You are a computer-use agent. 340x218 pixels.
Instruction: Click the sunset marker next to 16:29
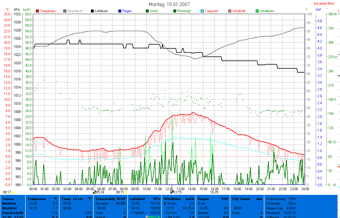[220, 192]
